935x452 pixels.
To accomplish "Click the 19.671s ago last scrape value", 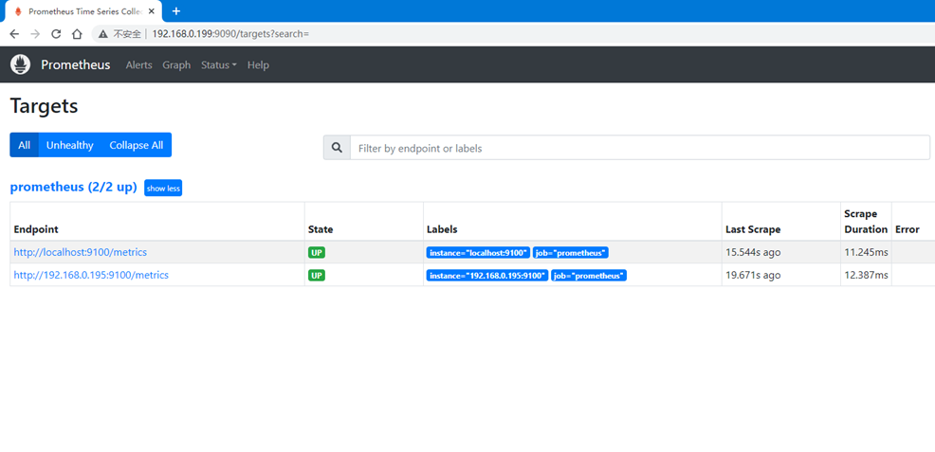I will point(753,275).
